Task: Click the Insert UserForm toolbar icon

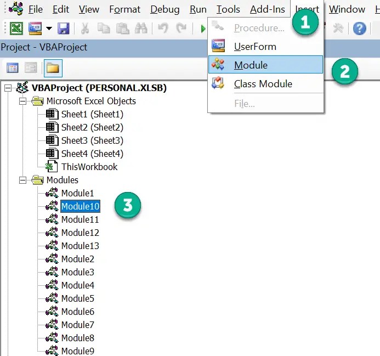Action: 35,29
